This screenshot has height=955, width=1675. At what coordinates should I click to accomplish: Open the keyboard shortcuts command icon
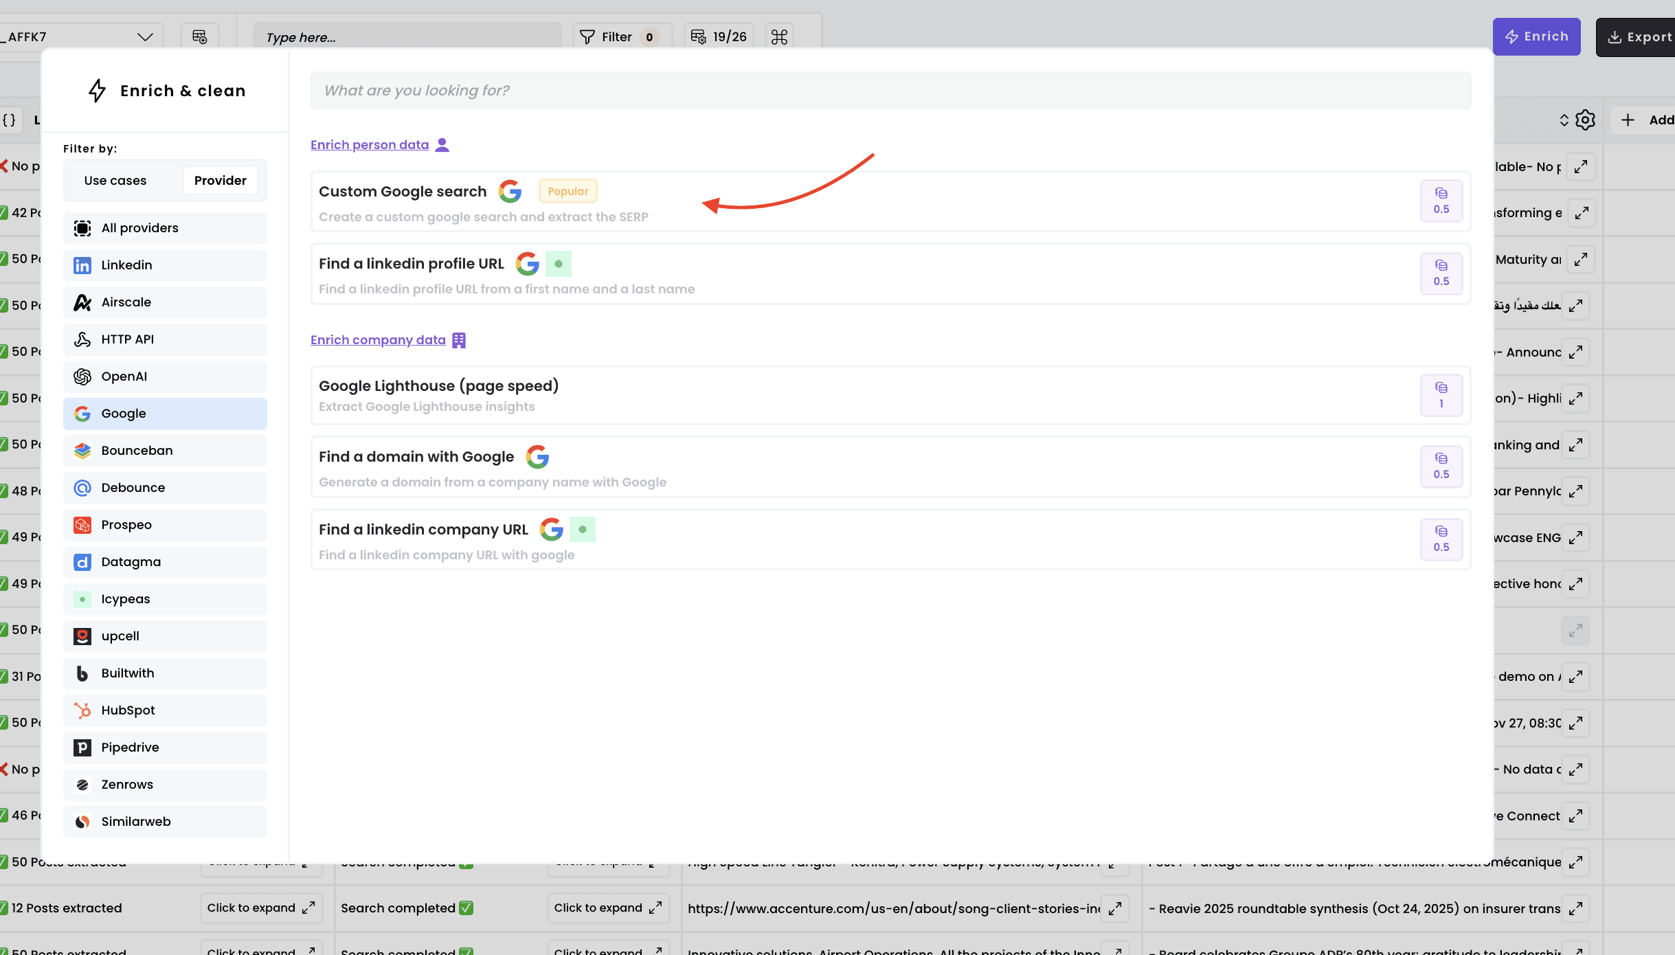[779, 37]
